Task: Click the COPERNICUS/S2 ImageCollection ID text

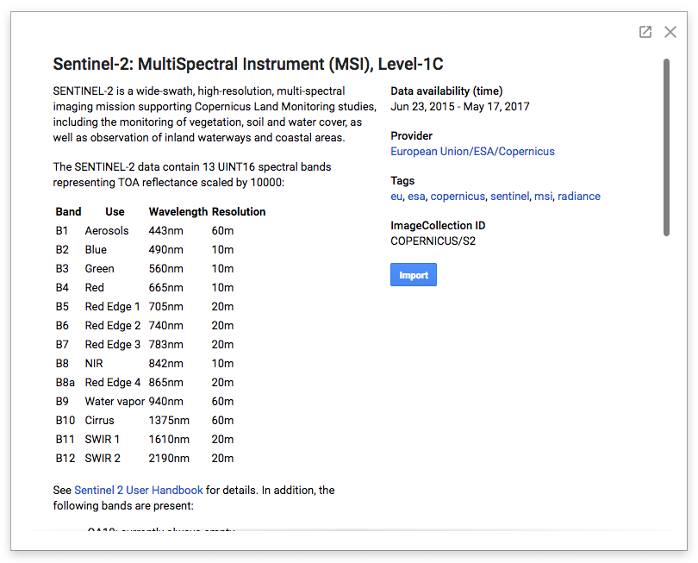Action: click(x=433, y=241)
